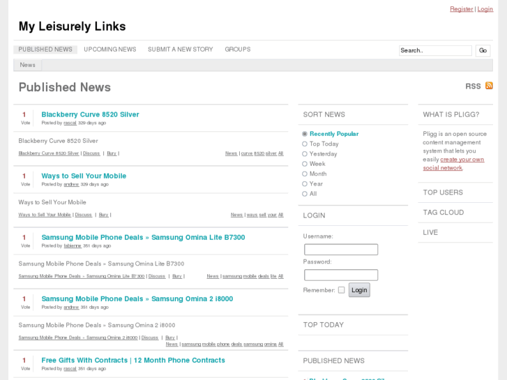Select Recently Popular sort option
This screenshot has height=380, width=507.
(305, 134)
